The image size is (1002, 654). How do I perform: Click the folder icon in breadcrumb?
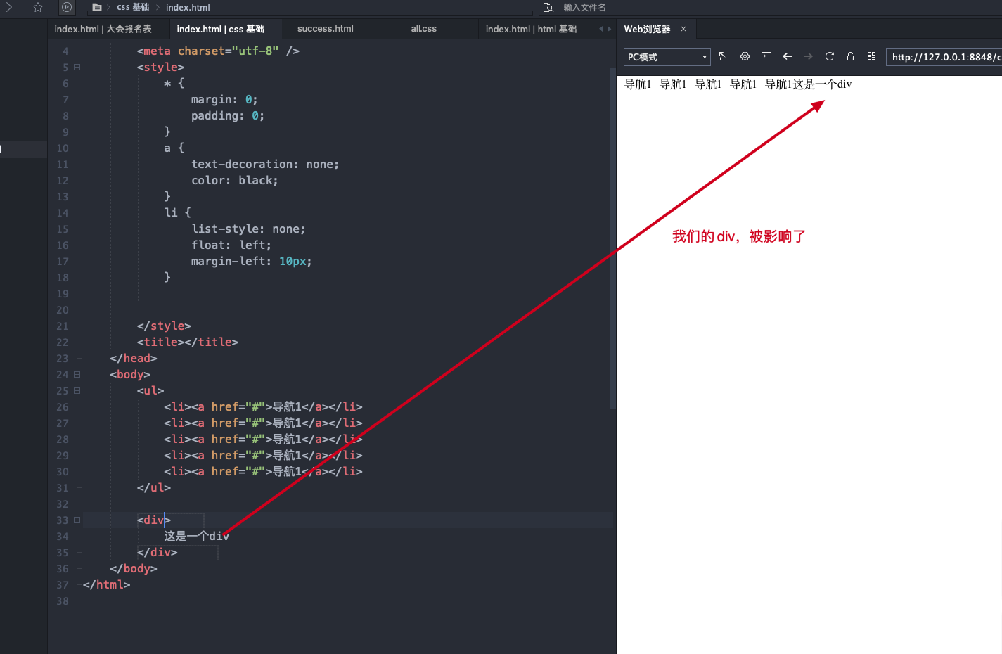point(97,7)
